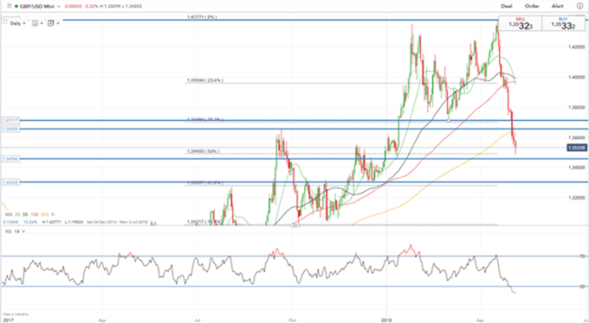Expand the GBP/USD Mini instrument dropdown
Image resolution: width=589 pixels, height=323 pixels.
click(59, 6)
